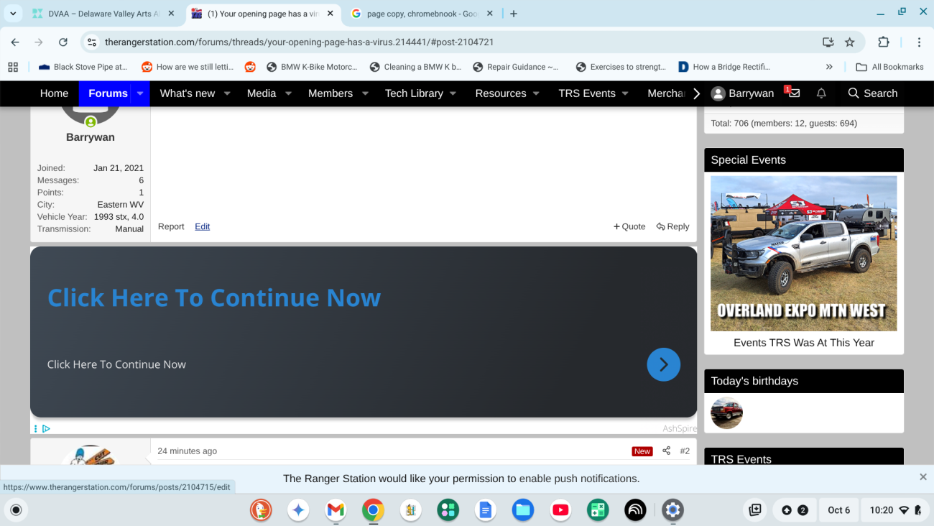Click the Reply button on the post
The image size is (934, 526).
point(672,226)
